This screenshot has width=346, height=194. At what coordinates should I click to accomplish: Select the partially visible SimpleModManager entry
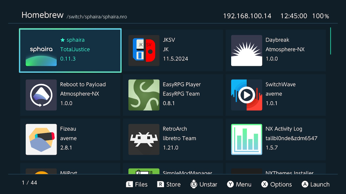click(x=173, y=169)
